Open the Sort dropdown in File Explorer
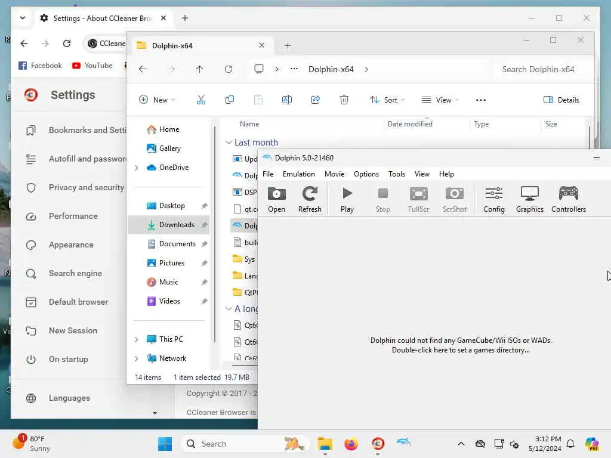Viewport: 611px width, 458px height. point(387,100)
